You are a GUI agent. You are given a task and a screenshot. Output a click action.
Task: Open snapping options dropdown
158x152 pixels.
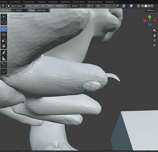pyautogui.click(x=93, y=6)
